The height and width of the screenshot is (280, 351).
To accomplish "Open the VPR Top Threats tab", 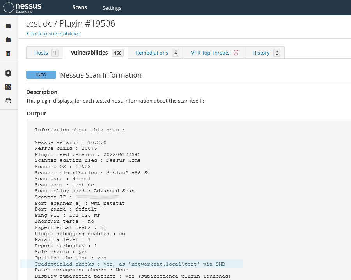I will (x=214, y=53).
